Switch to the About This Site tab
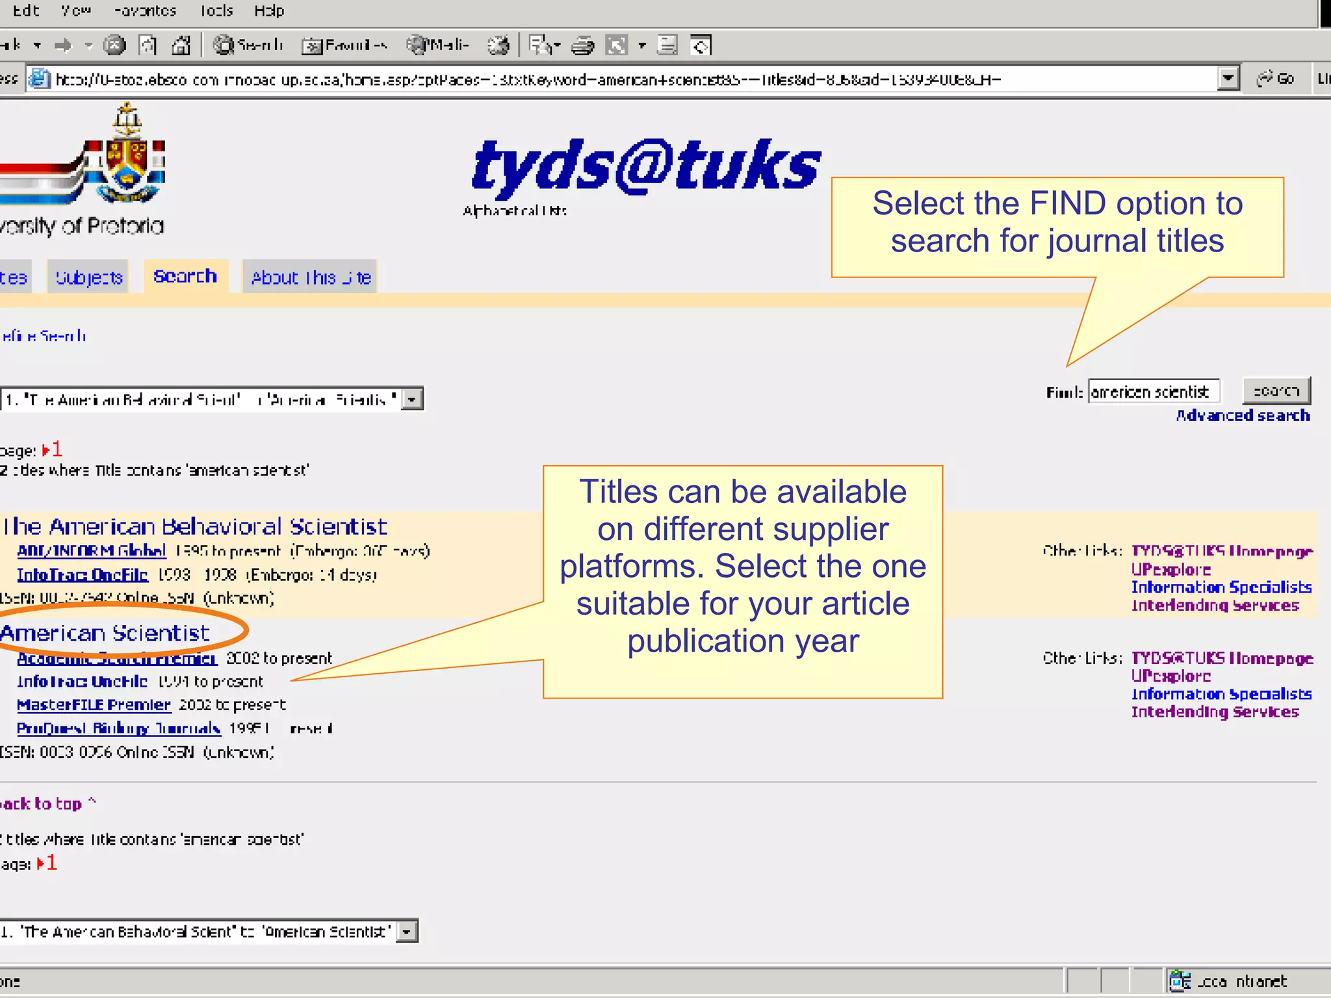The width and height of the screenshot is (1331, 998). click(x=311, y=277)
